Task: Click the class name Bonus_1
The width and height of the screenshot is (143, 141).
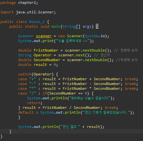Action: (37, 22)
